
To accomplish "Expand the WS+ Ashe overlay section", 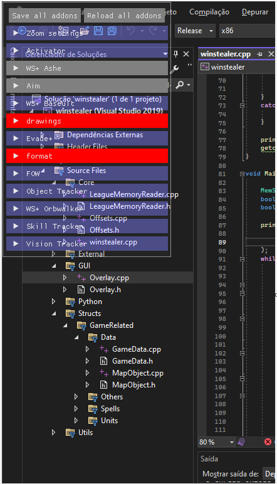I will [x=87, y=68].
